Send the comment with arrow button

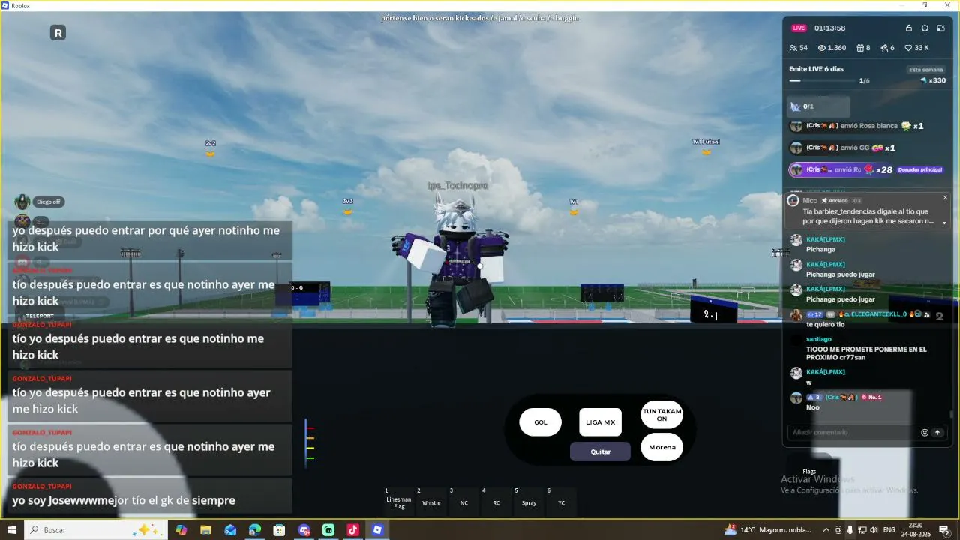937,433
